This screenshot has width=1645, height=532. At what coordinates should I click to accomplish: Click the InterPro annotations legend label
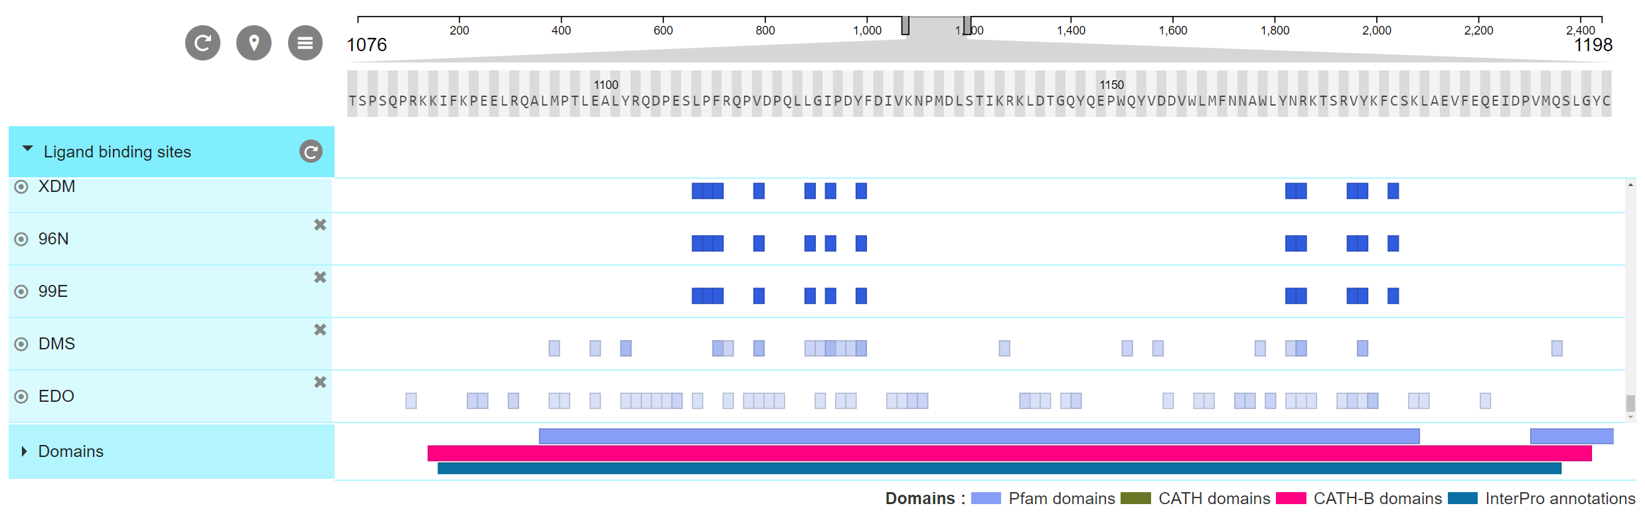(x=1559, y=499)
